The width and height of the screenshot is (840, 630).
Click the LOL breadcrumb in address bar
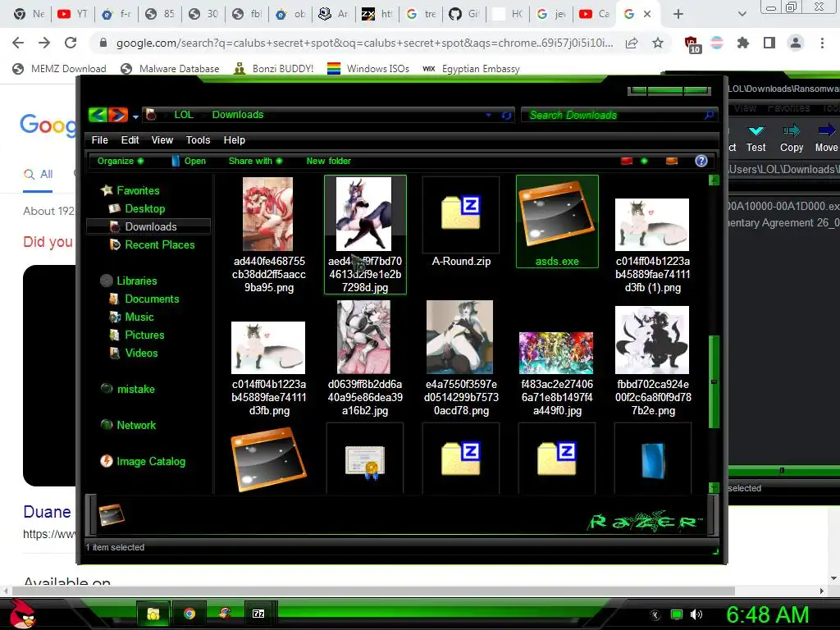pos(184,115)
